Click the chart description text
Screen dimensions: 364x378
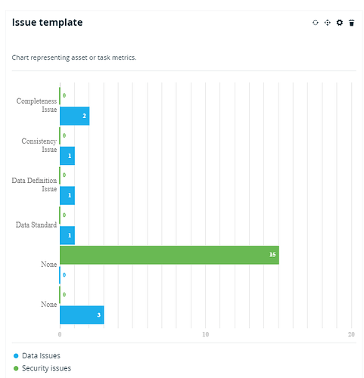tap(74, 57)
